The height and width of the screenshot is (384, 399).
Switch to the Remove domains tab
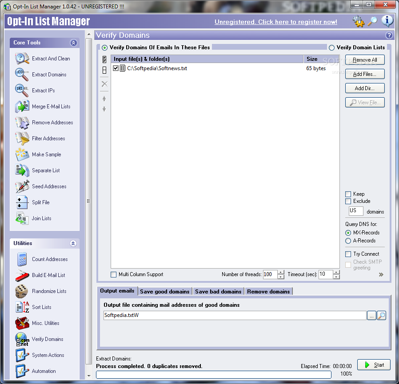(x=268, y=291)
